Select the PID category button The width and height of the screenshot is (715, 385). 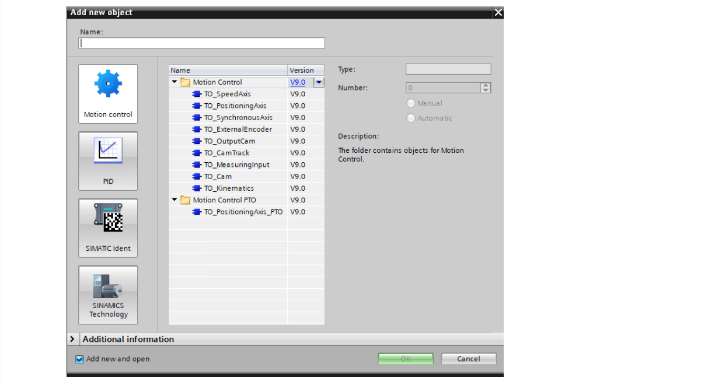(x=108, y=160)
